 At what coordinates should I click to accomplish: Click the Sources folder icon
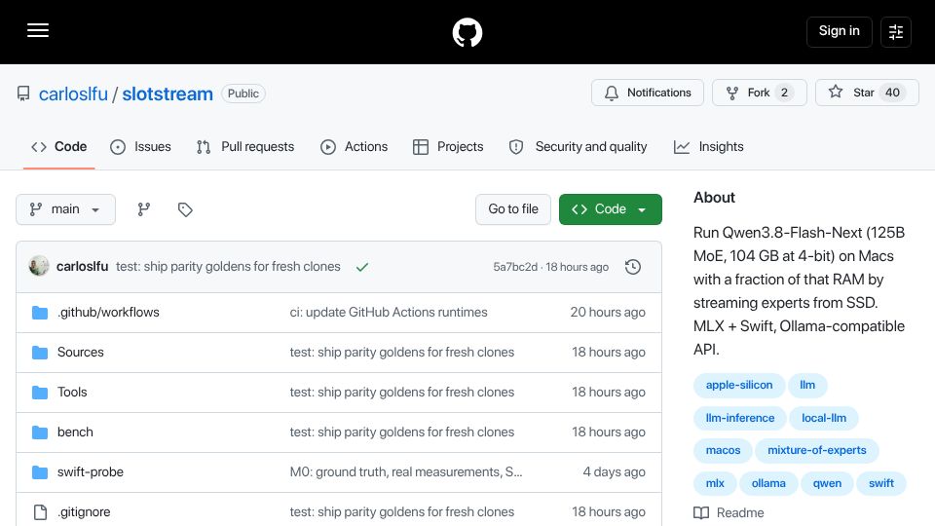coord(40,353)
